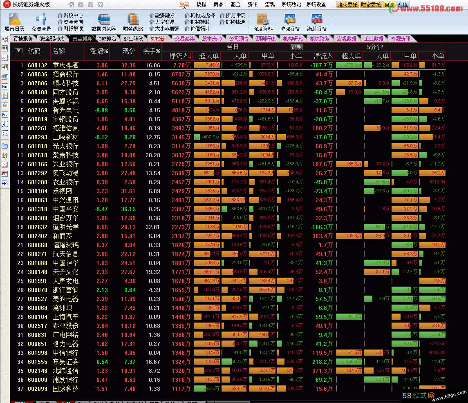Viewport: 468px width, 403px height.
Task: Launch the 数据浏览器 data browser
Action: (103, 22)
